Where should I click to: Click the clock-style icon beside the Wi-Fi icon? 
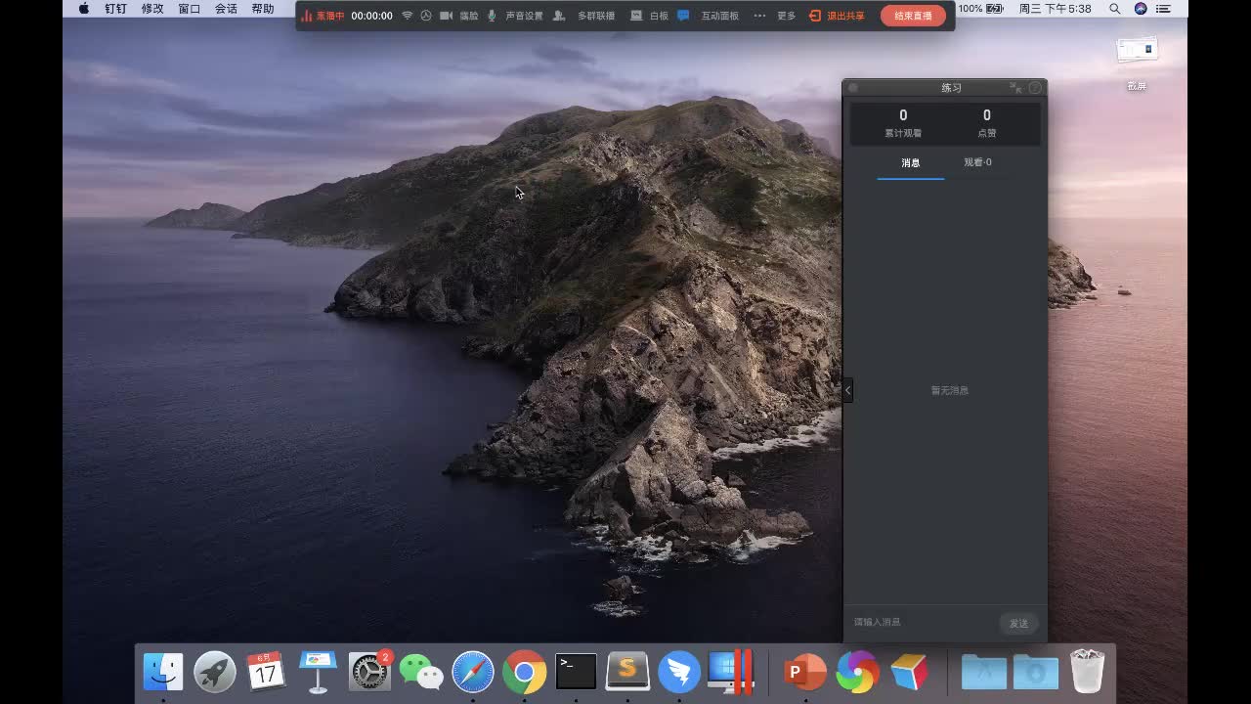pyautogui.click(x=426, y=16)
